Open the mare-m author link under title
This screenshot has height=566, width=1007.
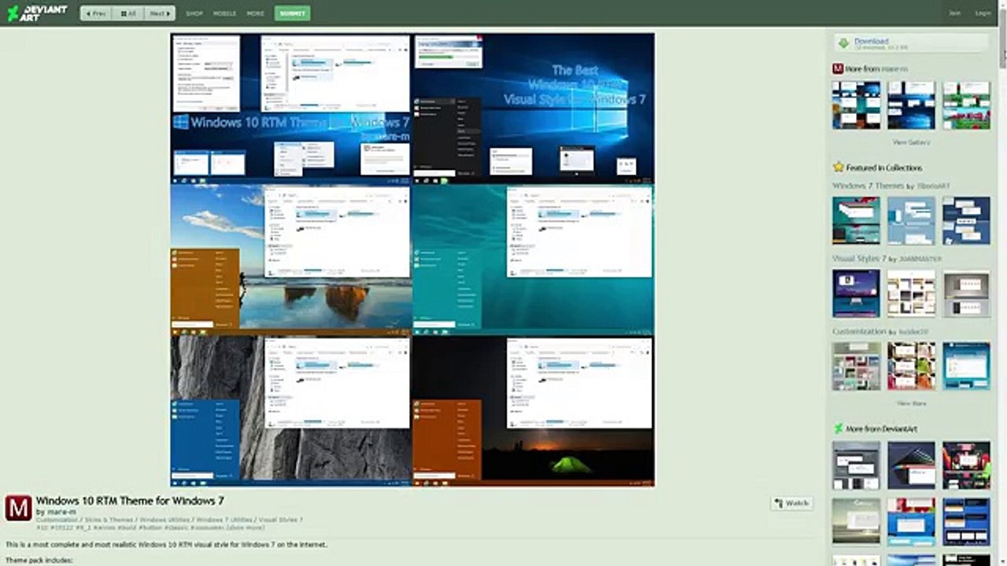[x=61, y=512]
